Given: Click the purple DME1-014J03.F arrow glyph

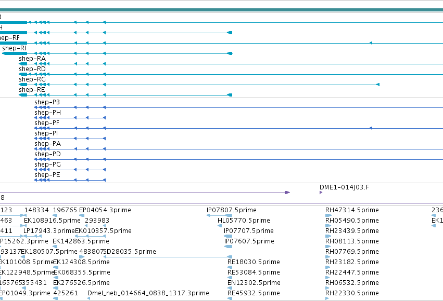Looking at the screenshot, I should click(321, 193).
